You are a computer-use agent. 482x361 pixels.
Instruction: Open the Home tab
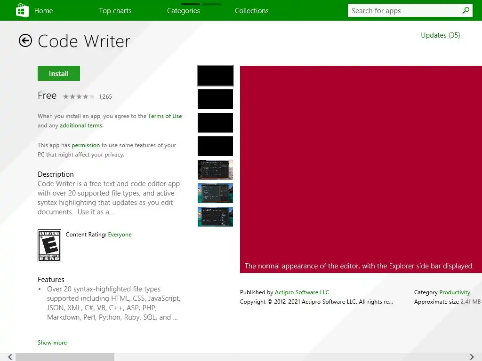tap(43, 11)
